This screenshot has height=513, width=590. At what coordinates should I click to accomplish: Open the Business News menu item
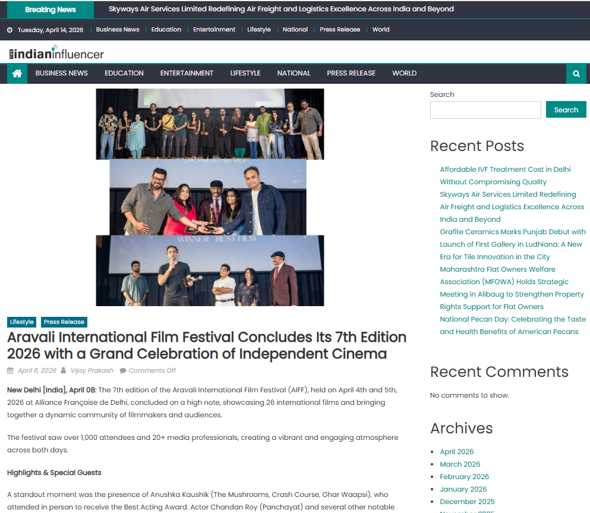[61, 73]
